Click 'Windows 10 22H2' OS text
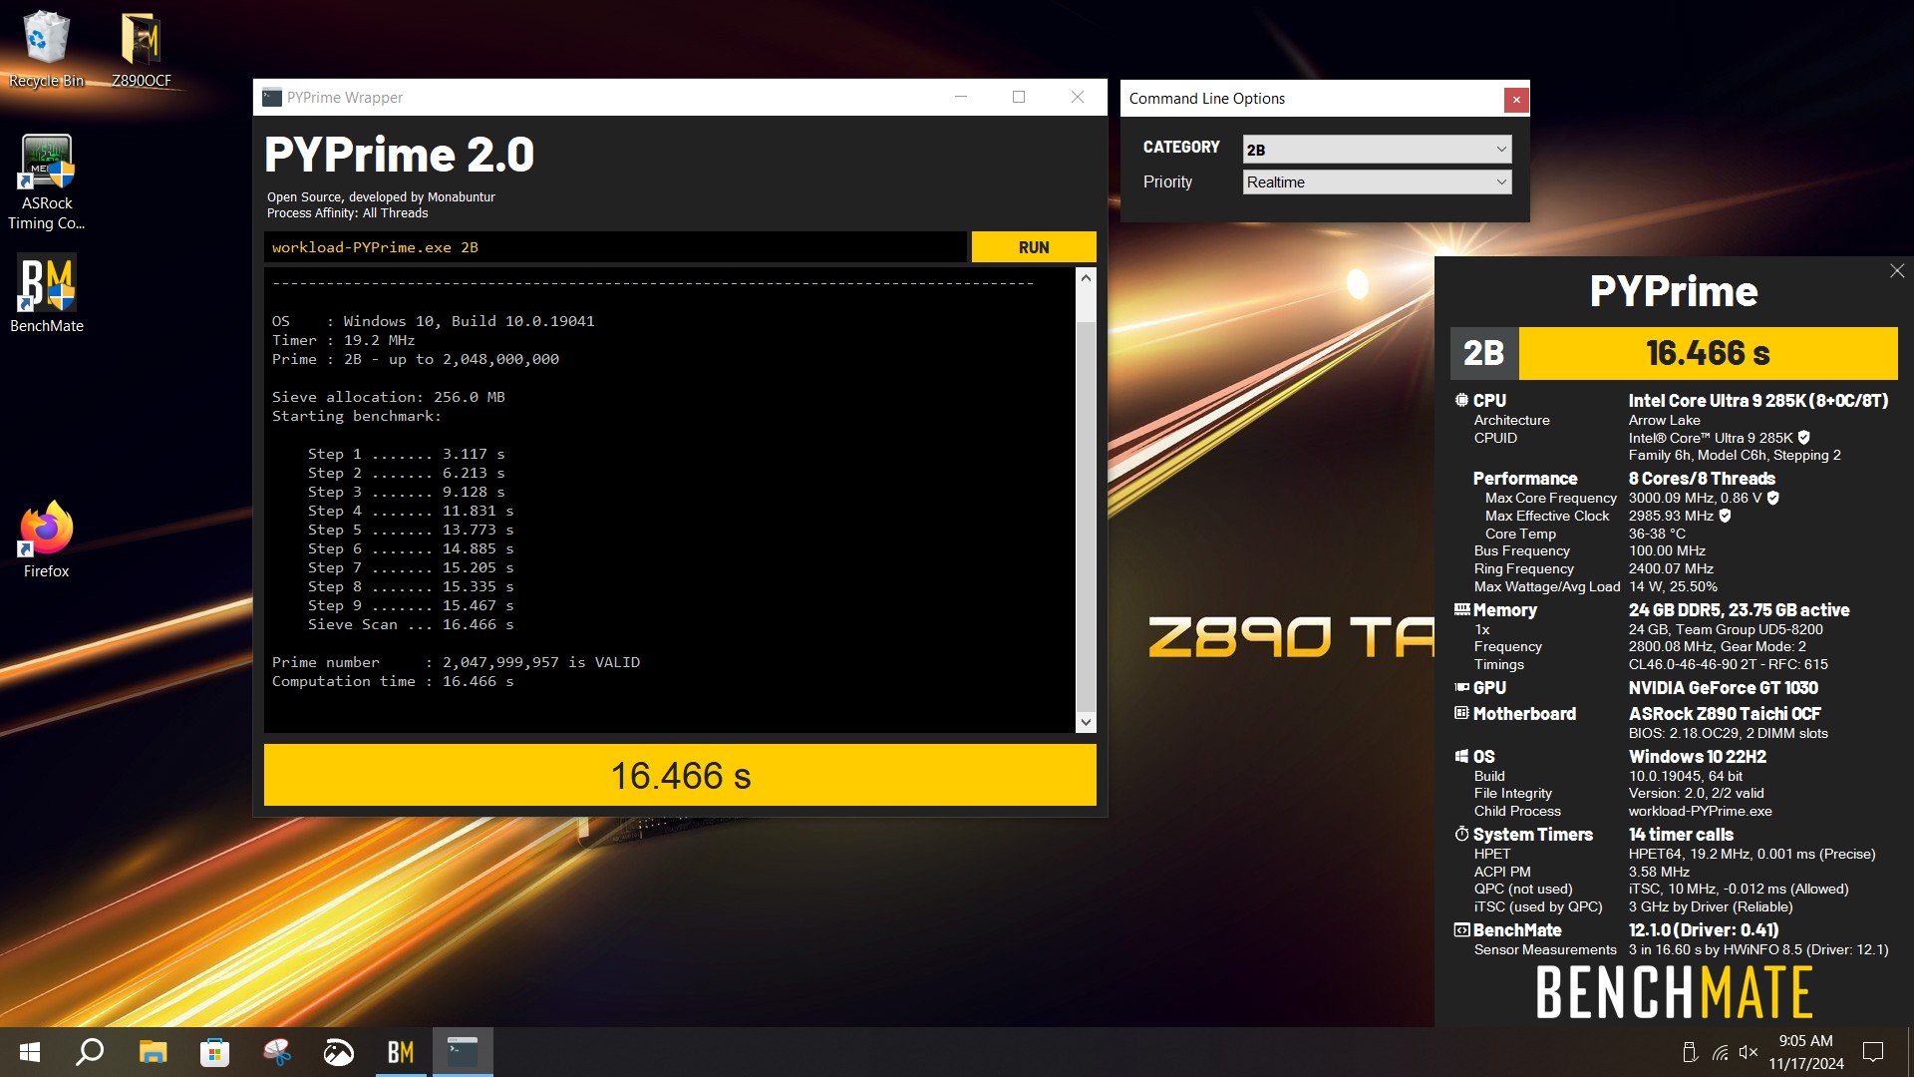Viewport: 1914px width, 1077px height. click(1697, 757)
